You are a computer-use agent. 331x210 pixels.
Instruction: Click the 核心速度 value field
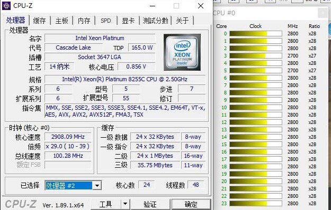(x=68, y=137)
